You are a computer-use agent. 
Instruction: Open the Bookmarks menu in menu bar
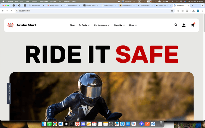(44, 2)
